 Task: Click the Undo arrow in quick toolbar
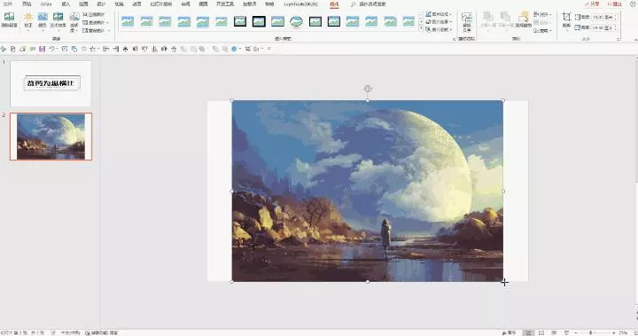coord(51,49)
